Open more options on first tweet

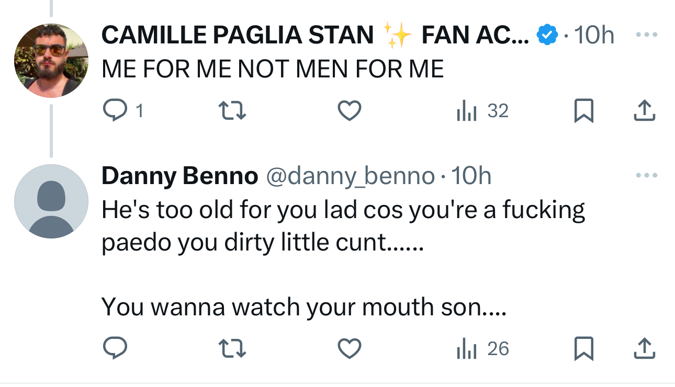[646, 35]
